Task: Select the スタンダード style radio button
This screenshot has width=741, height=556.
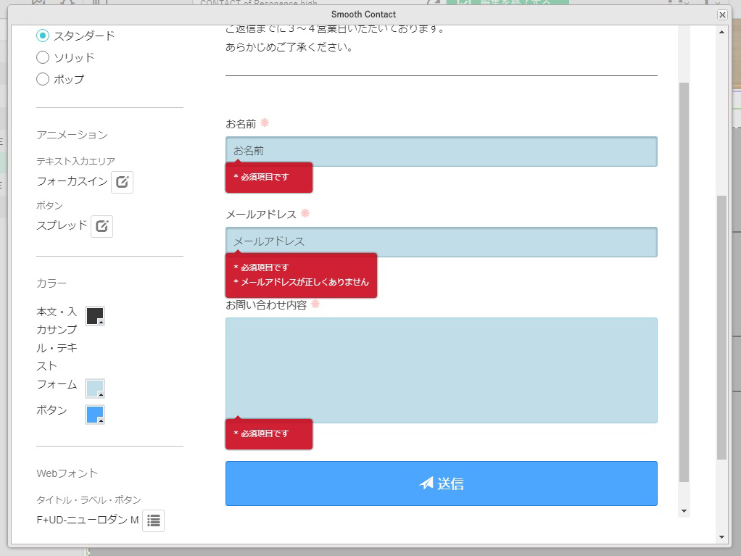Action: (x=41, y=35)
